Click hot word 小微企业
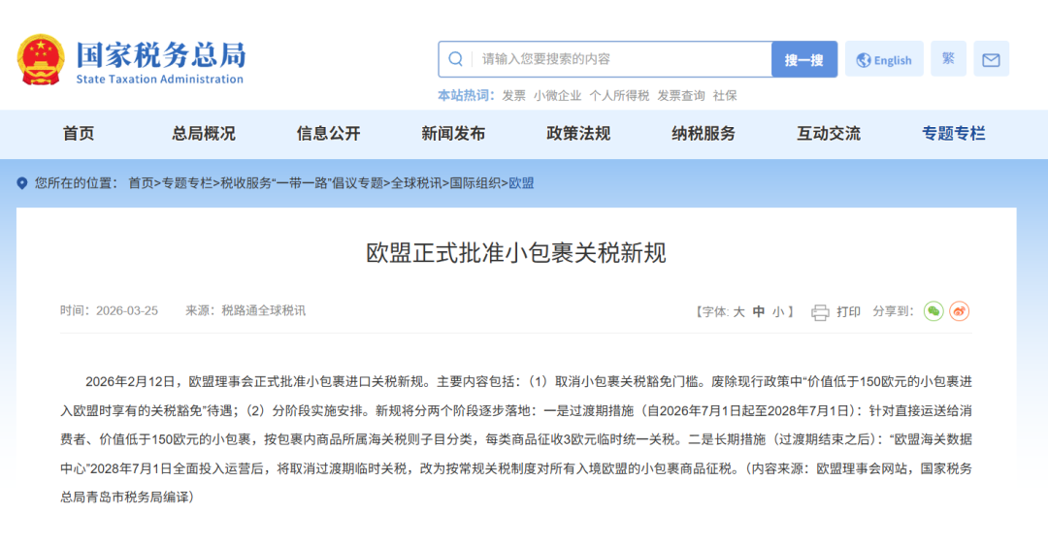 [557, 96]
